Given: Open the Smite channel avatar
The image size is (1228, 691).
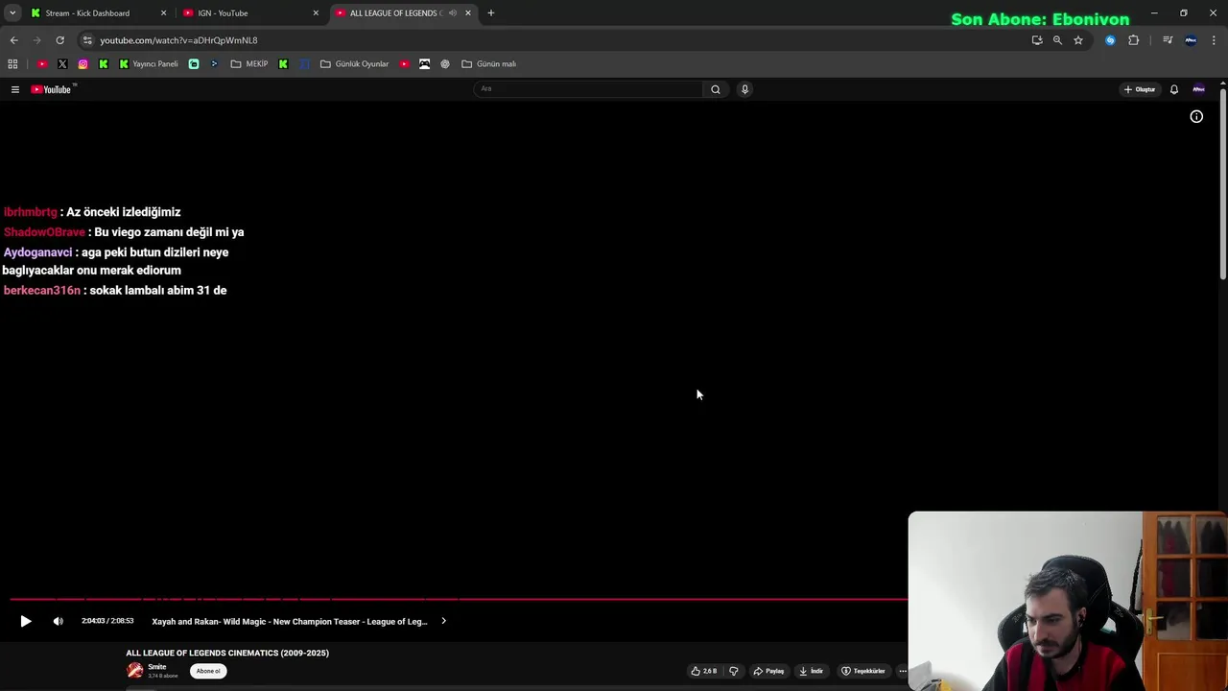Looking at the screenshot, I should tap(135, 671).
